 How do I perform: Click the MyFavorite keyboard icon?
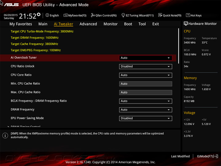tap(65, 15)
